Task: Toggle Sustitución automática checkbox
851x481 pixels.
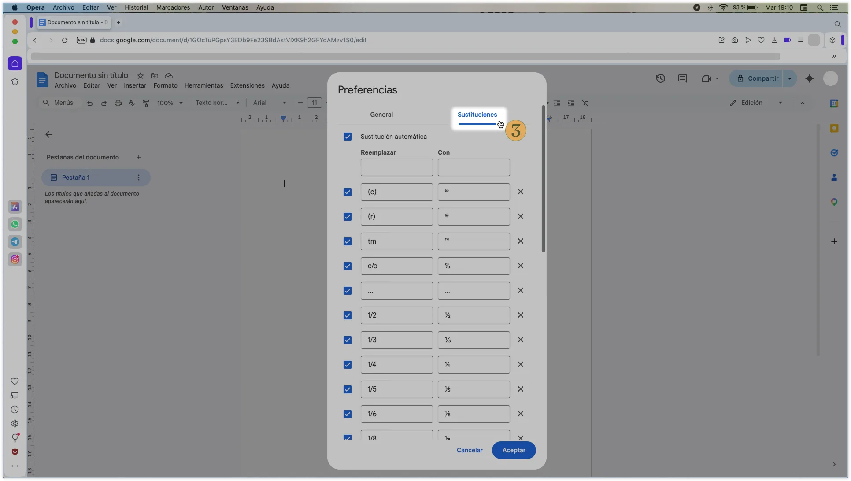Action: [x=348, y=137]
